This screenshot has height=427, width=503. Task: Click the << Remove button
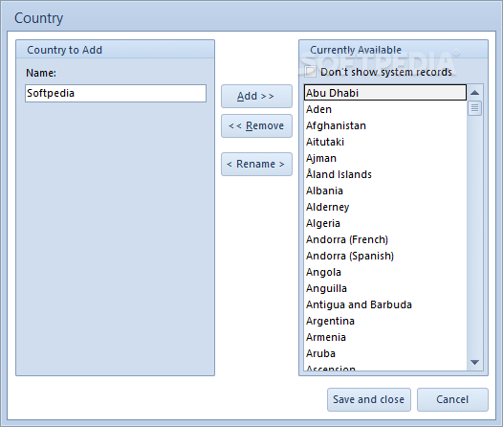pyautogui.click(x=256, y=125)
